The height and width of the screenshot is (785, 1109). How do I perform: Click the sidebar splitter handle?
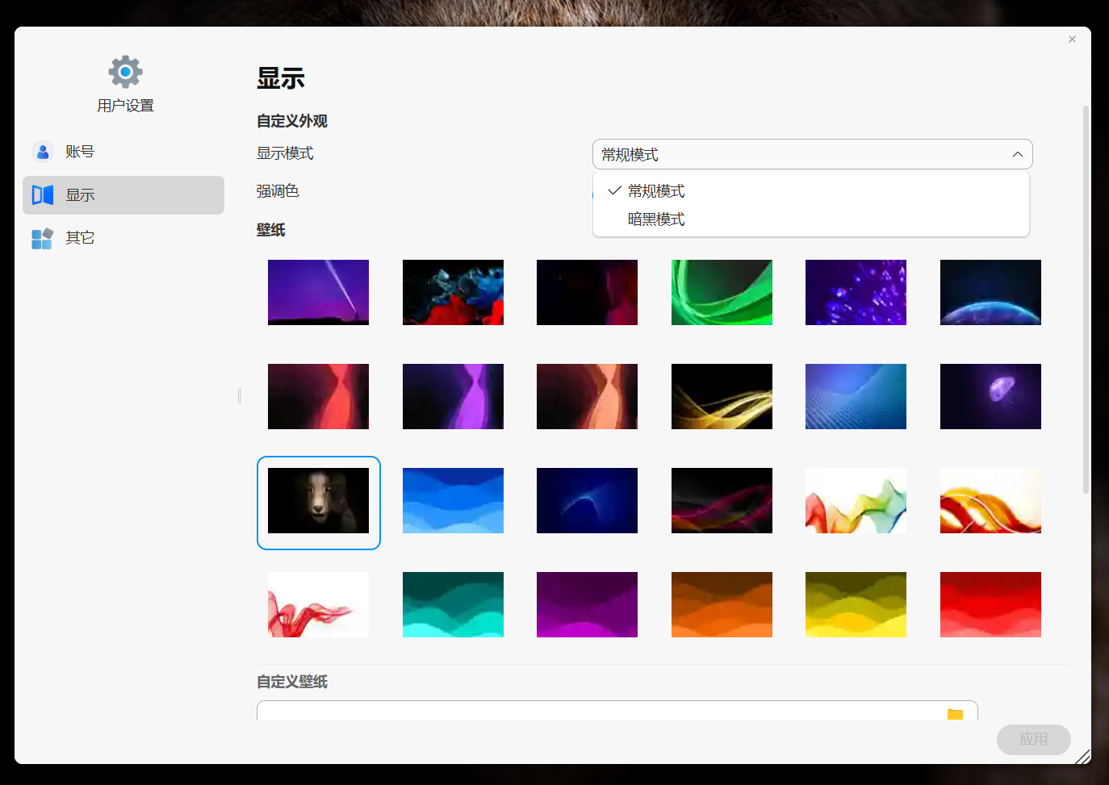coord(240,395)
